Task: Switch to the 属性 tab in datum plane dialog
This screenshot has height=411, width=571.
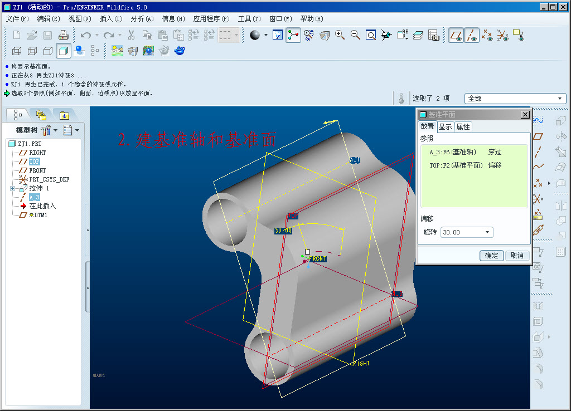Action: coord(463,127)
